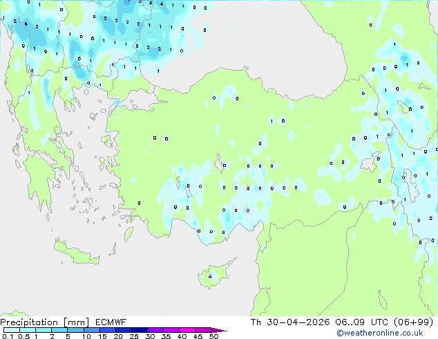
Task: Click the legend label '0.5'
Action: (24, 336)
